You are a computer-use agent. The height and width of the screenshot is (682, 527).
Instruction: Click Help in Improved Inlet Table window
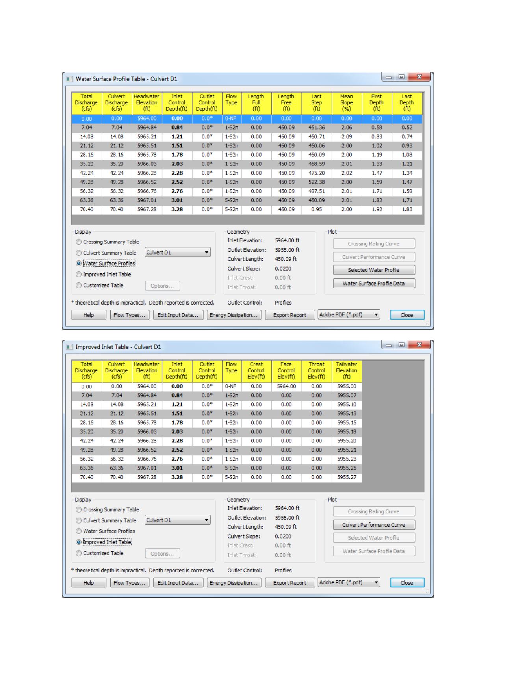click(x=89, y=583)
